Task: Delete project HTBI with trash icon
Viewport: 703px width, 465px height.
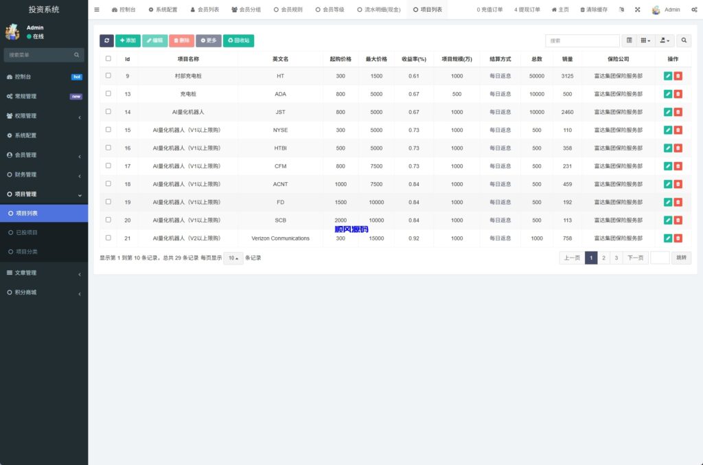Action: (x=678, y=148)
